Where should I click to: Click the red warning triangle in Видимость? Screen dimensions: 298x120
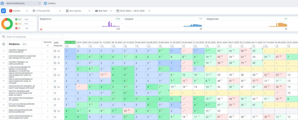[41, 29]
